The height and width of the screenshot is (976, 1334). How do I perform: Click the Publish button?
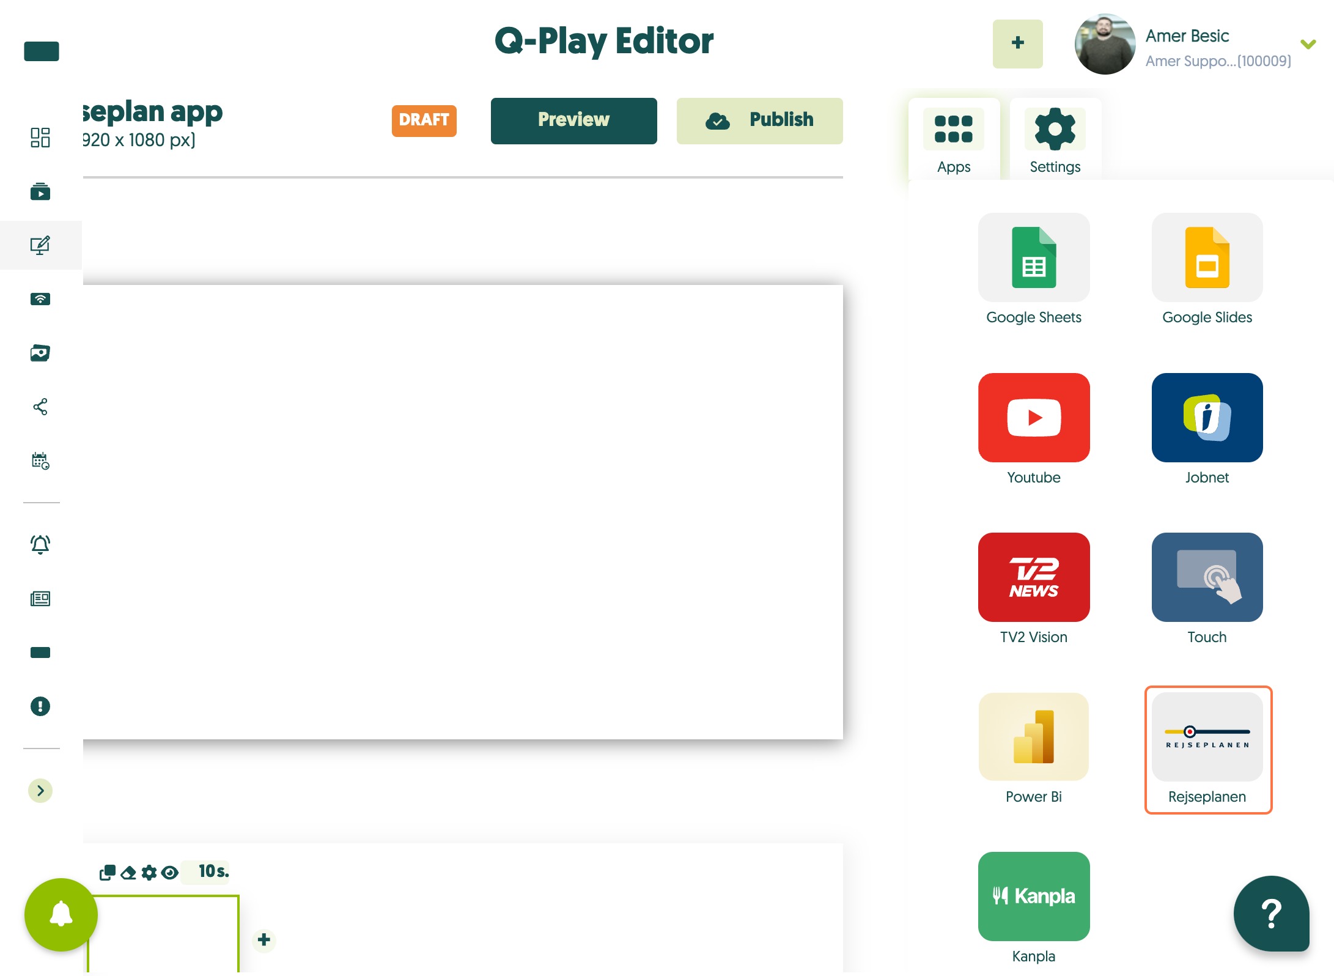coord(759,120)
